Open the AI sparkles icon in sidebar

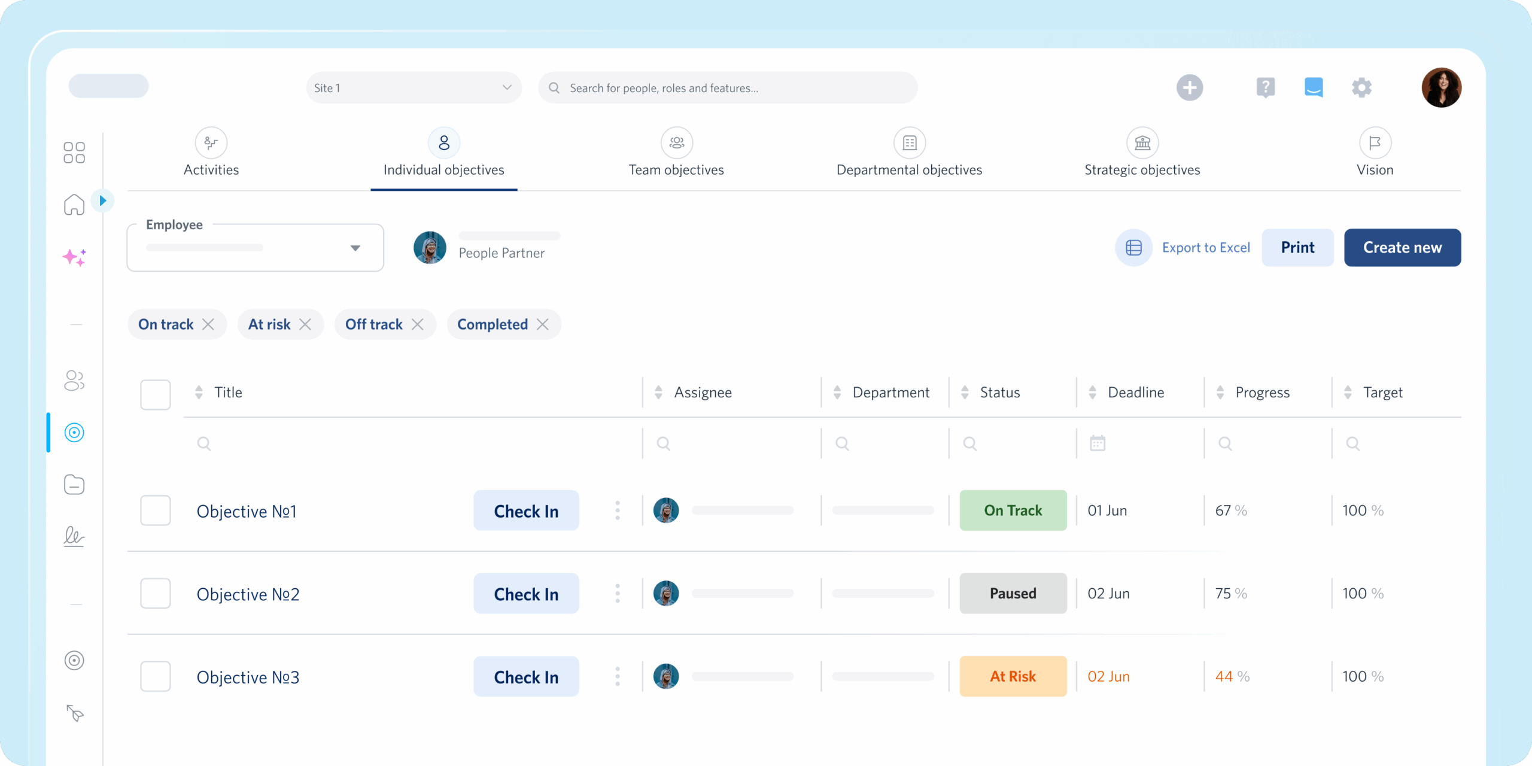(74, 257)
